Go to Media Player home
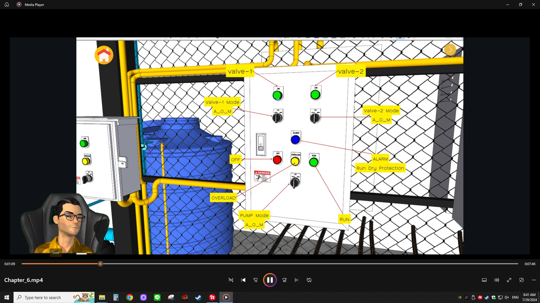This screenshot has height=303, width=540. click(x=7, y=5)
